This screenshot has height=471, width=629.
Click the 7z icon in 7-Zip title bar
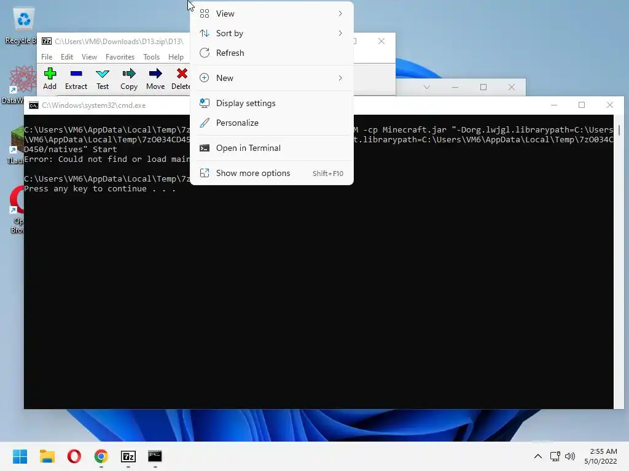[47, 41]
